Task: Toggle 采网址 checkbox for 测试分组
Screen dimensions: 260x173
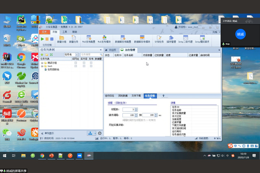Action: (x=76, y=63)
